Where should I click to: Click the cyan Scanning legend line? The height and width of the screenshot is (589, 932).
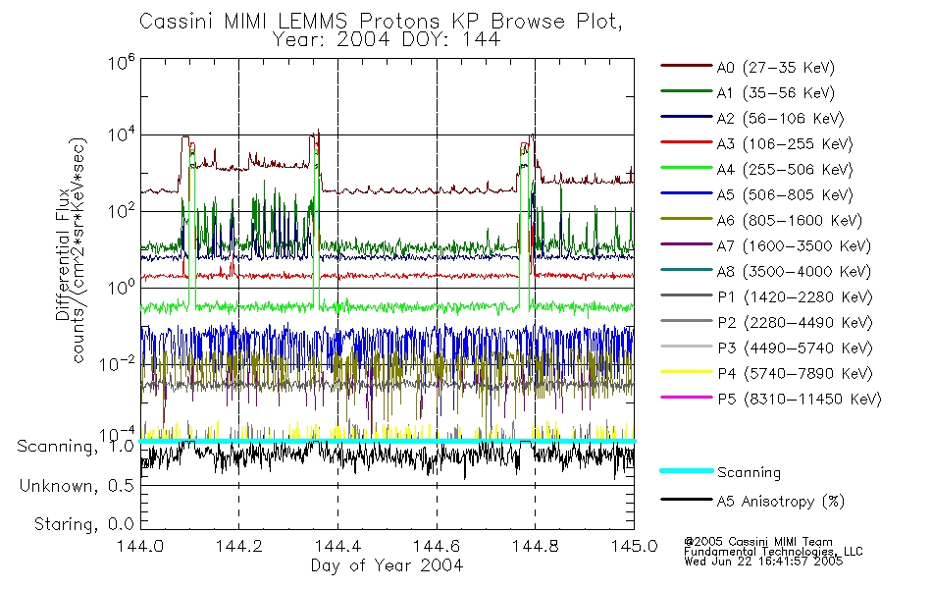coord(686,470)
